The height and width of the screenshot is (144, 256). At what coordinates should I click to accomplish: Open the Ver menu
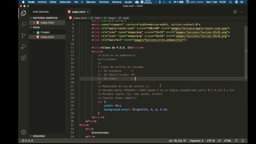coord(76,2)
